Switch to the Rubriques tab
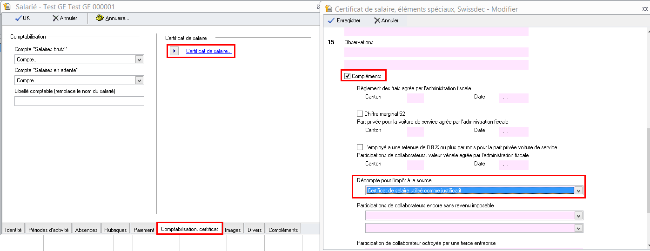The height and width of the screenshot is (251, 650). 115,230
